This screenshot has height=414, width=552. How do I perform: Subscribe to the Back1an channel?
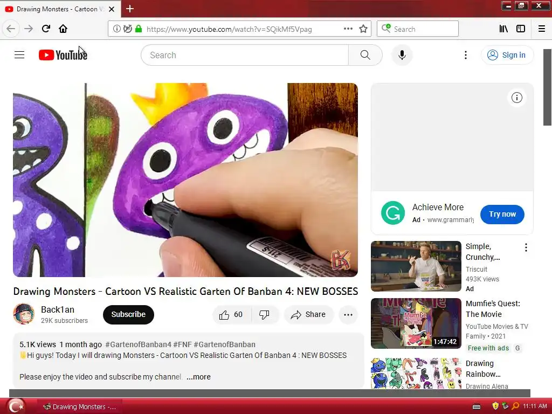coord(128,314)
